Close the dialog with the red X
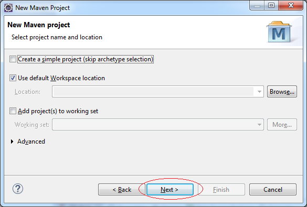This screenshot has height=207, width=307. (291, 5)
